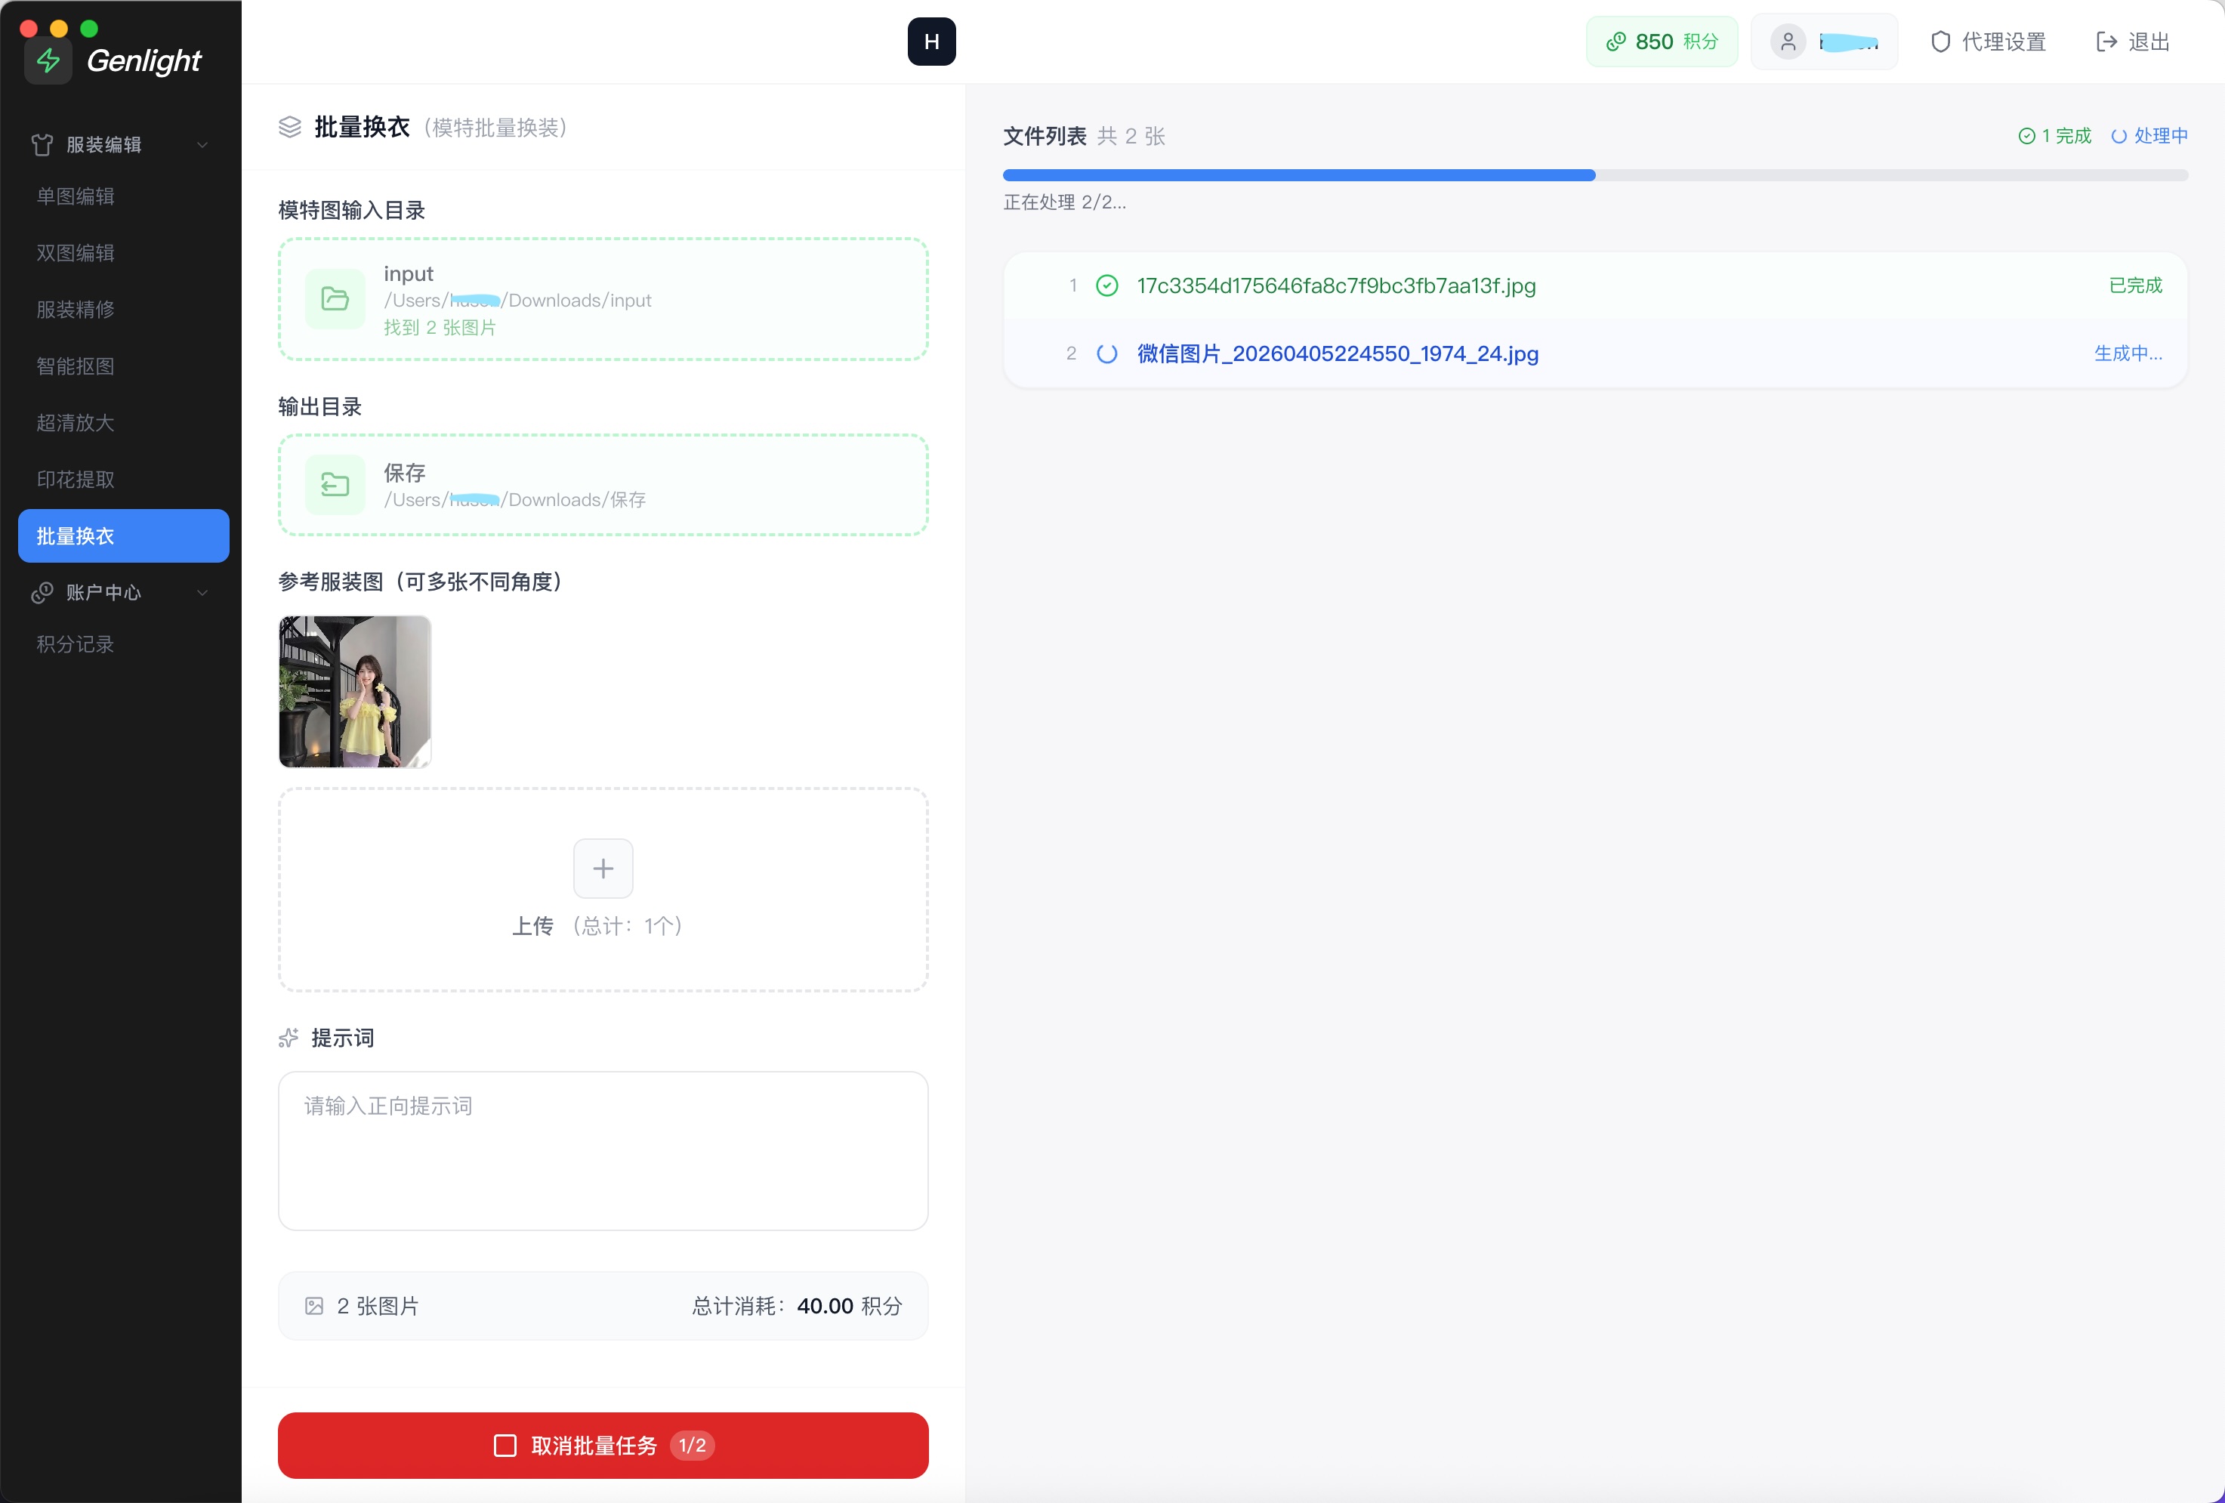Image resolution: width=2225 pixels, height=1503 pixels.
Task: Click the credits coin icon beside 850
Action: click(1616, 42)
